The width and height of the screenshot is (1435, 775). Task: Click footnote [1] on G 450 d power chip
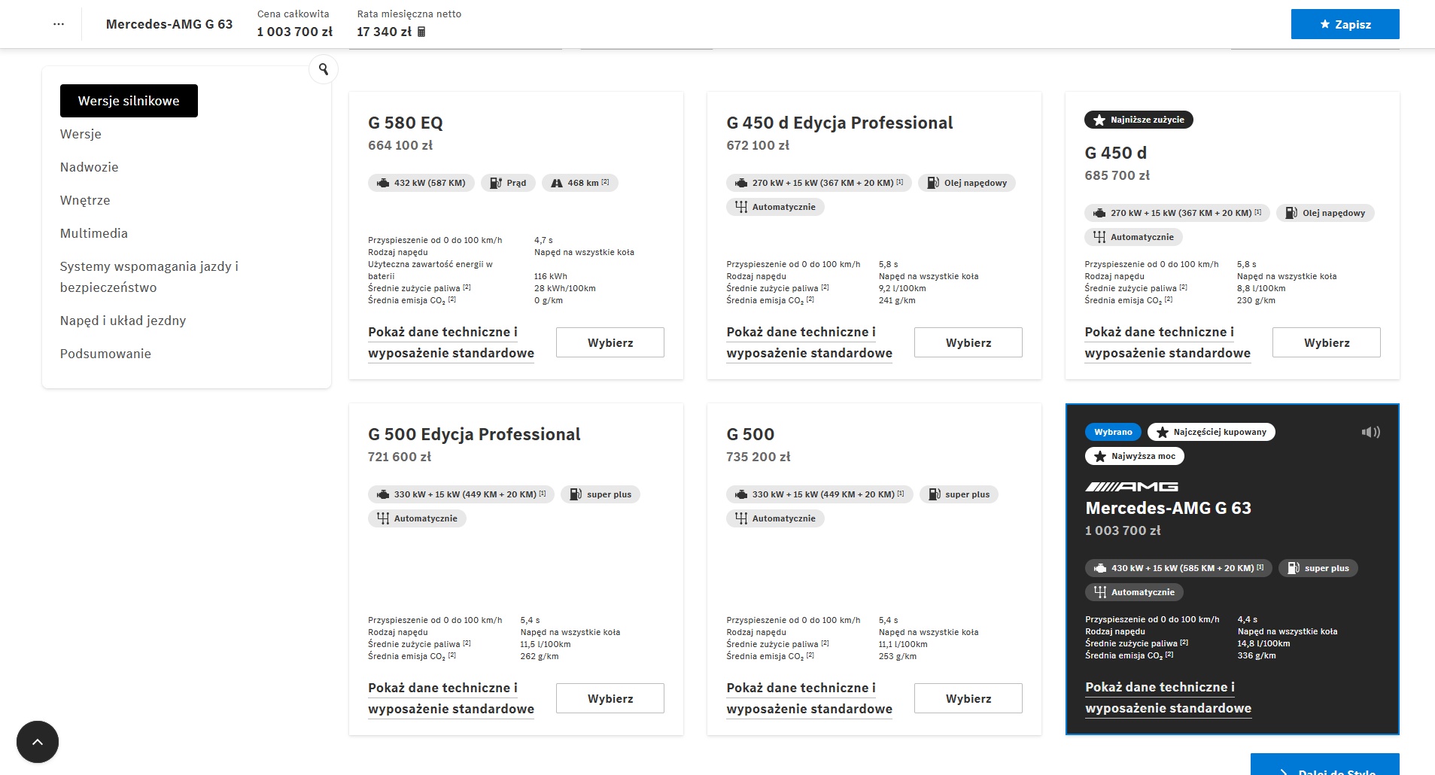(x=1257, y=212)
